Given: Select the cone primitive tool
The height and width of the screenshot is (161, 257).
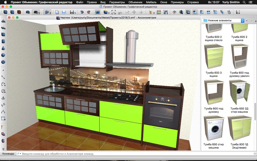Looking at the screenshot, I should coord(3,48).
